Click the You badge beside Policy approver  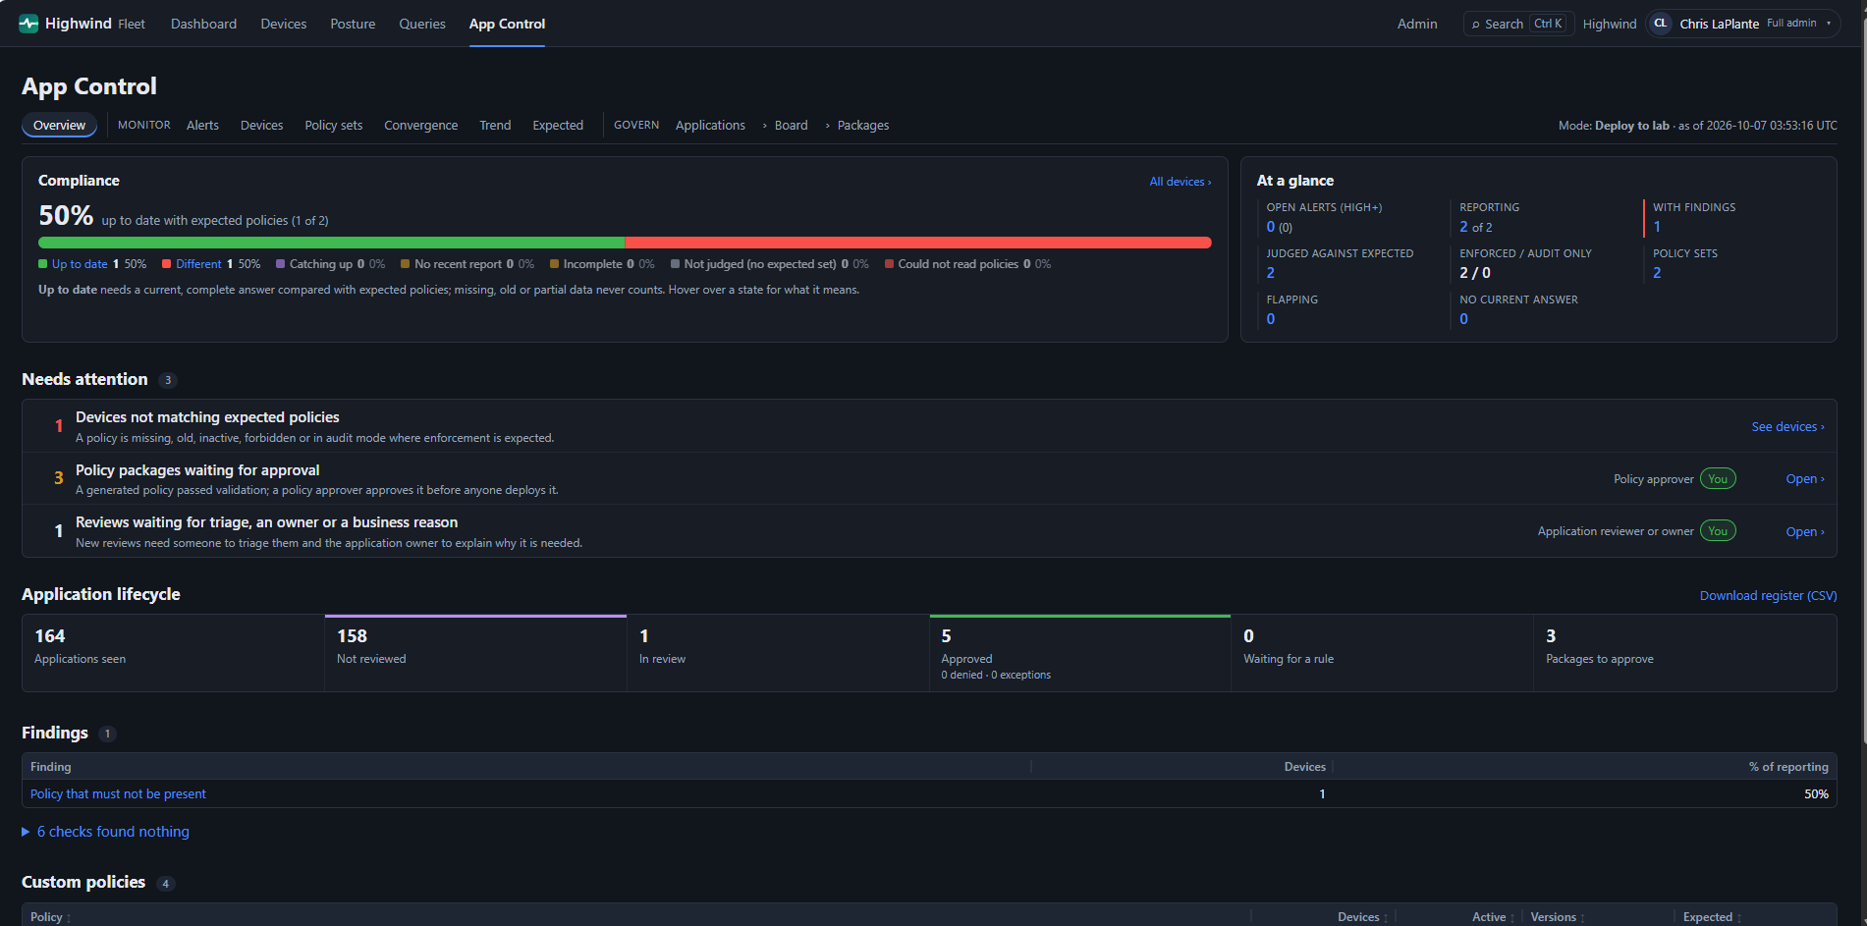coord(1718,479)
